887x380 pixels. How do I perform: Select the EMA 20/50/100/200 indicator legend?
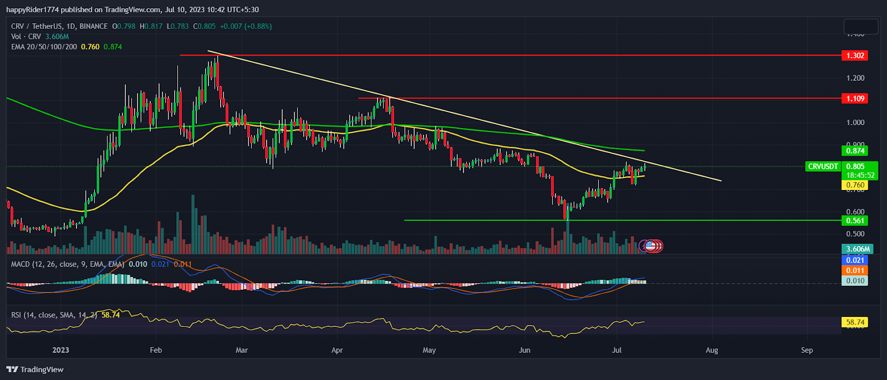44,47
